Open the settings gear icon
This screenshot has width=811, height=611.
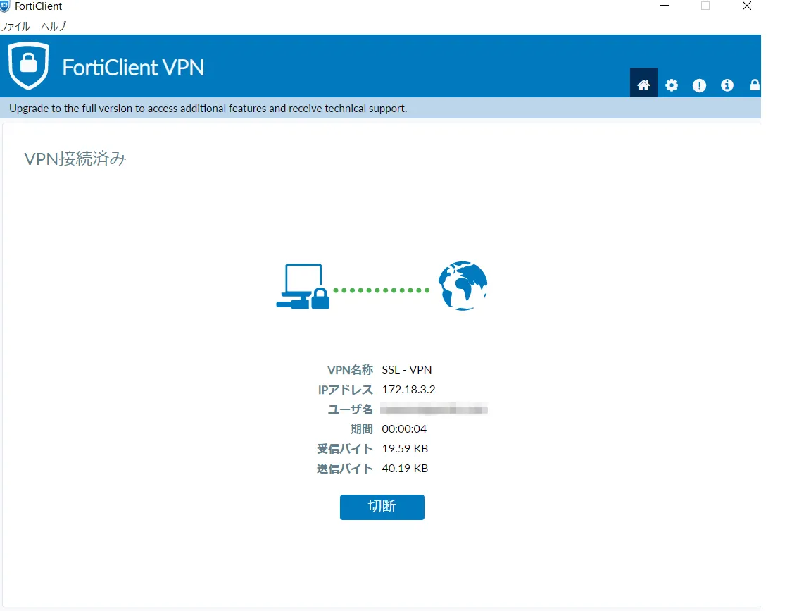click(672, 85)
